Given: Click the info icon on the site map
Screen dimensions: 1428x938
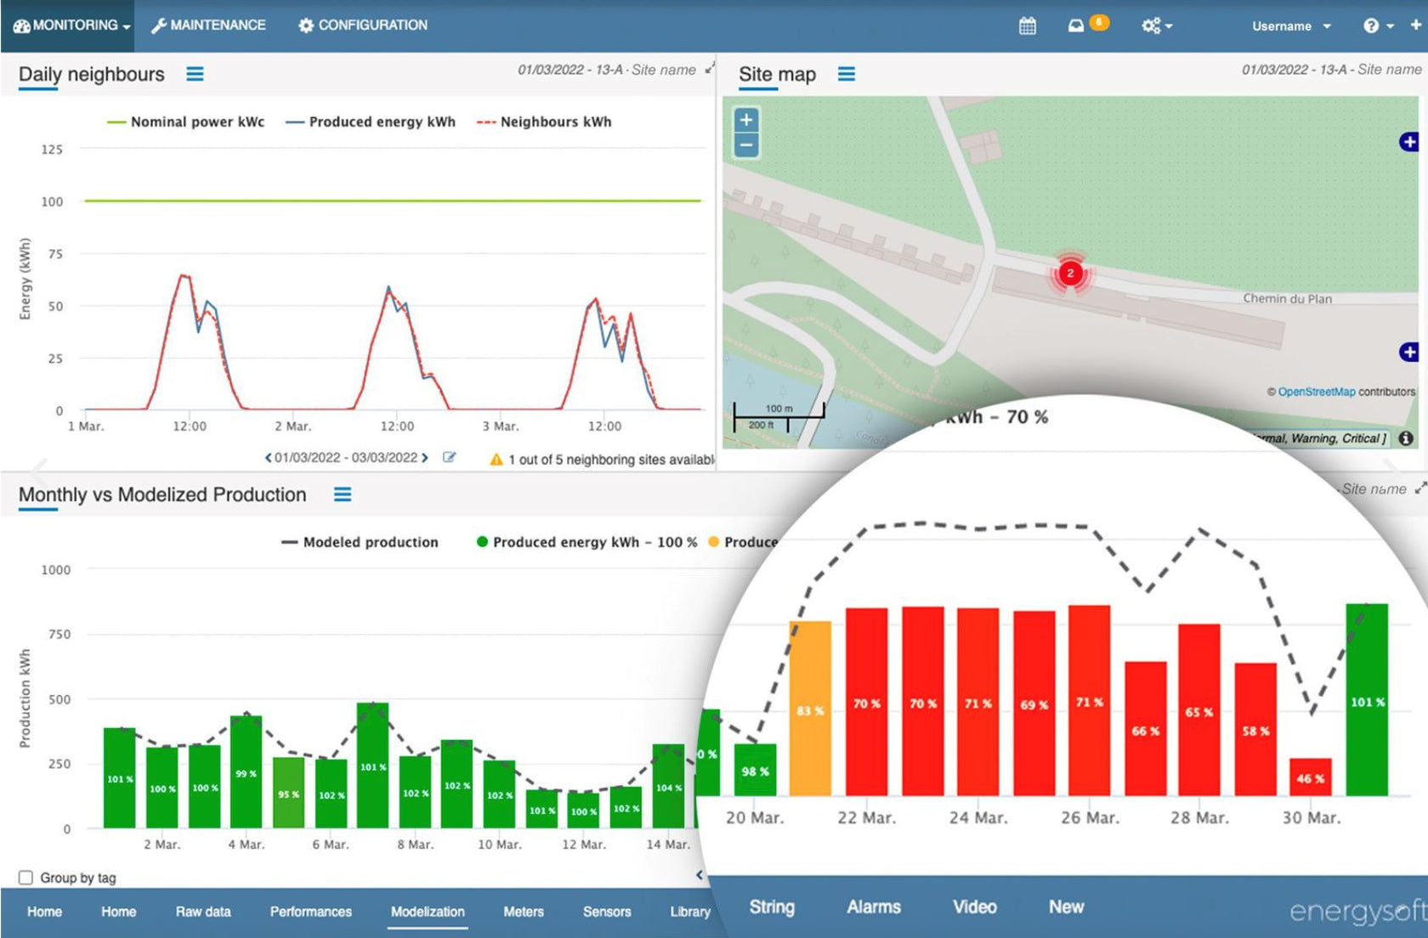Looking at the screenshot, I should [1408, 437].
